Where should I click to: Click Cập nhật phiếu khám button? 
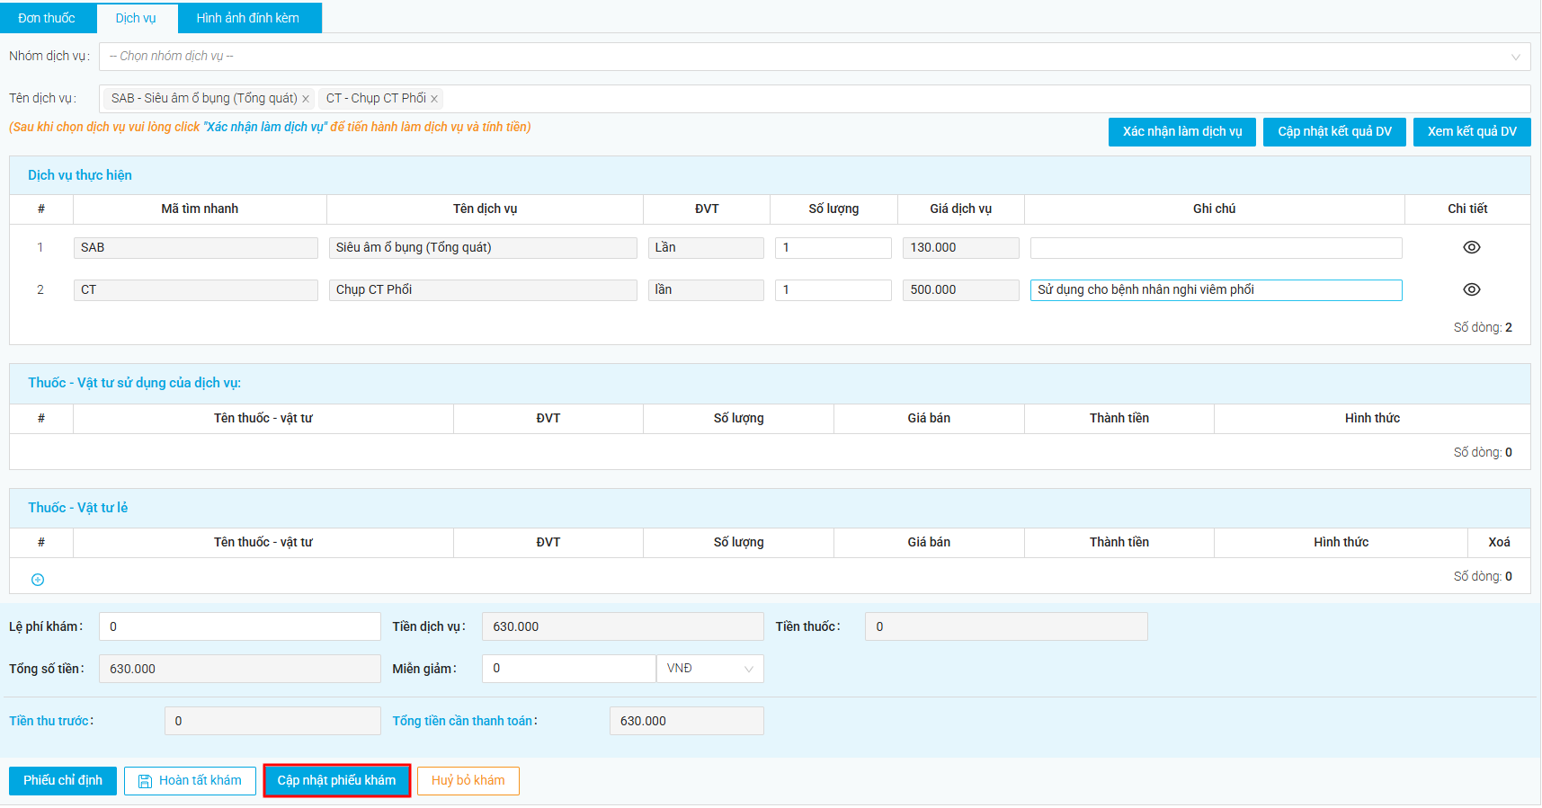pyautogui.click(x=336, y=781)
